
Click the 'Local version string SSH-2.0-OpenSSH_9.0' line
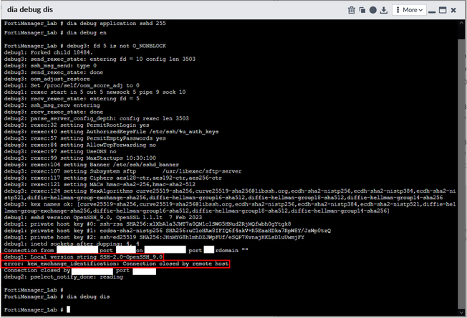83,257
